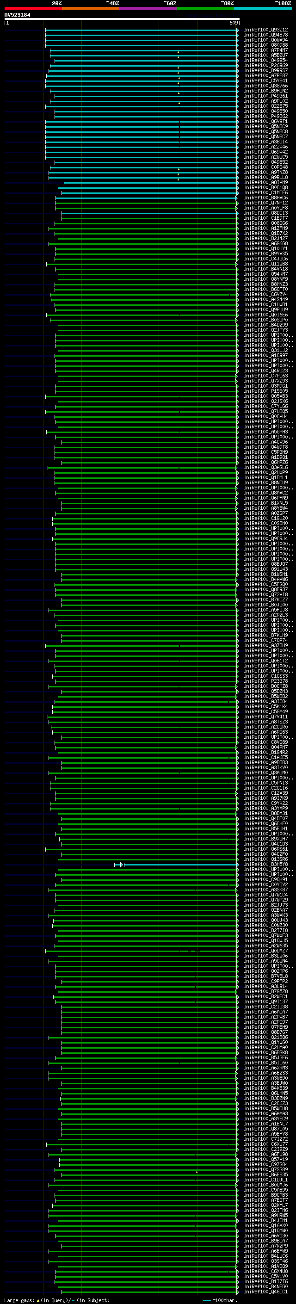Select hit label UniRef100_C1MIE6

tap(265, 192)
